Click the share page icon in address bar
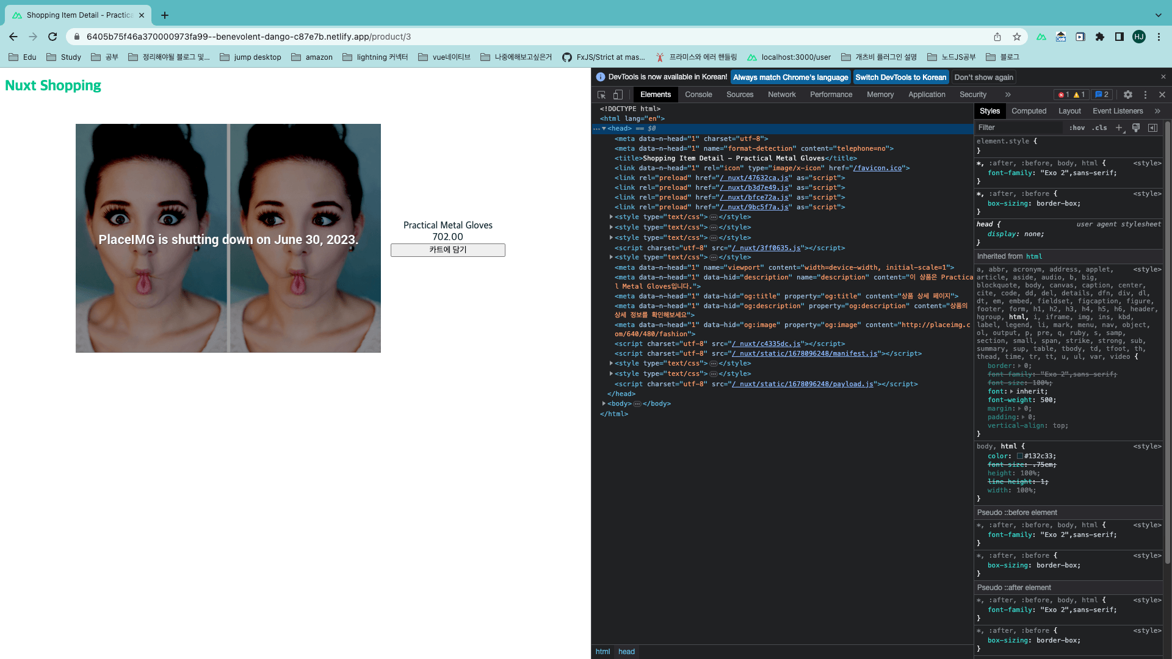The image size is (1172, 659). pyautogui.click(x=997, y=37)
